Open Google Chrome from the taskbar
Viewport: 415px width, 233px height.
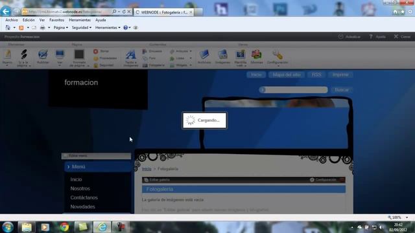tap(64, 227)
